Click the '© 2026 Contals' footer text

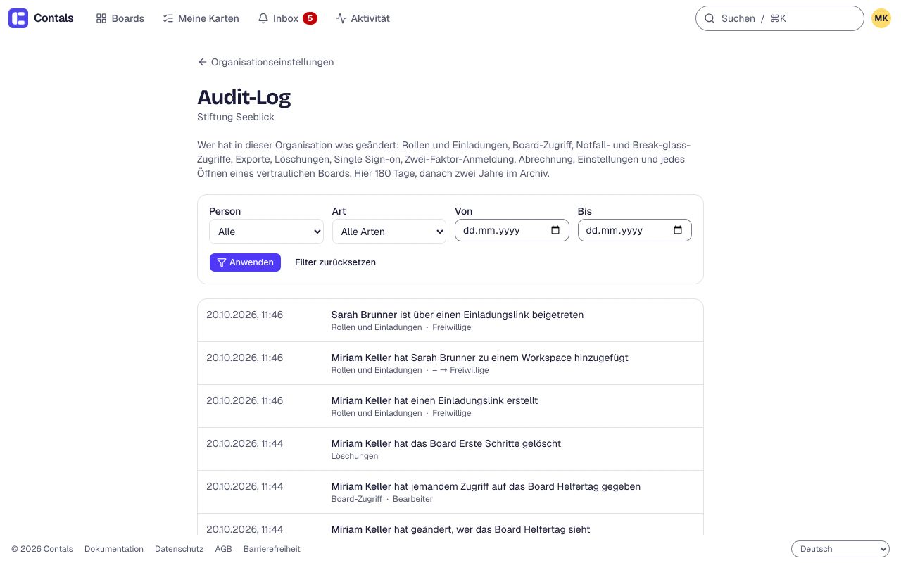(42, 549)
